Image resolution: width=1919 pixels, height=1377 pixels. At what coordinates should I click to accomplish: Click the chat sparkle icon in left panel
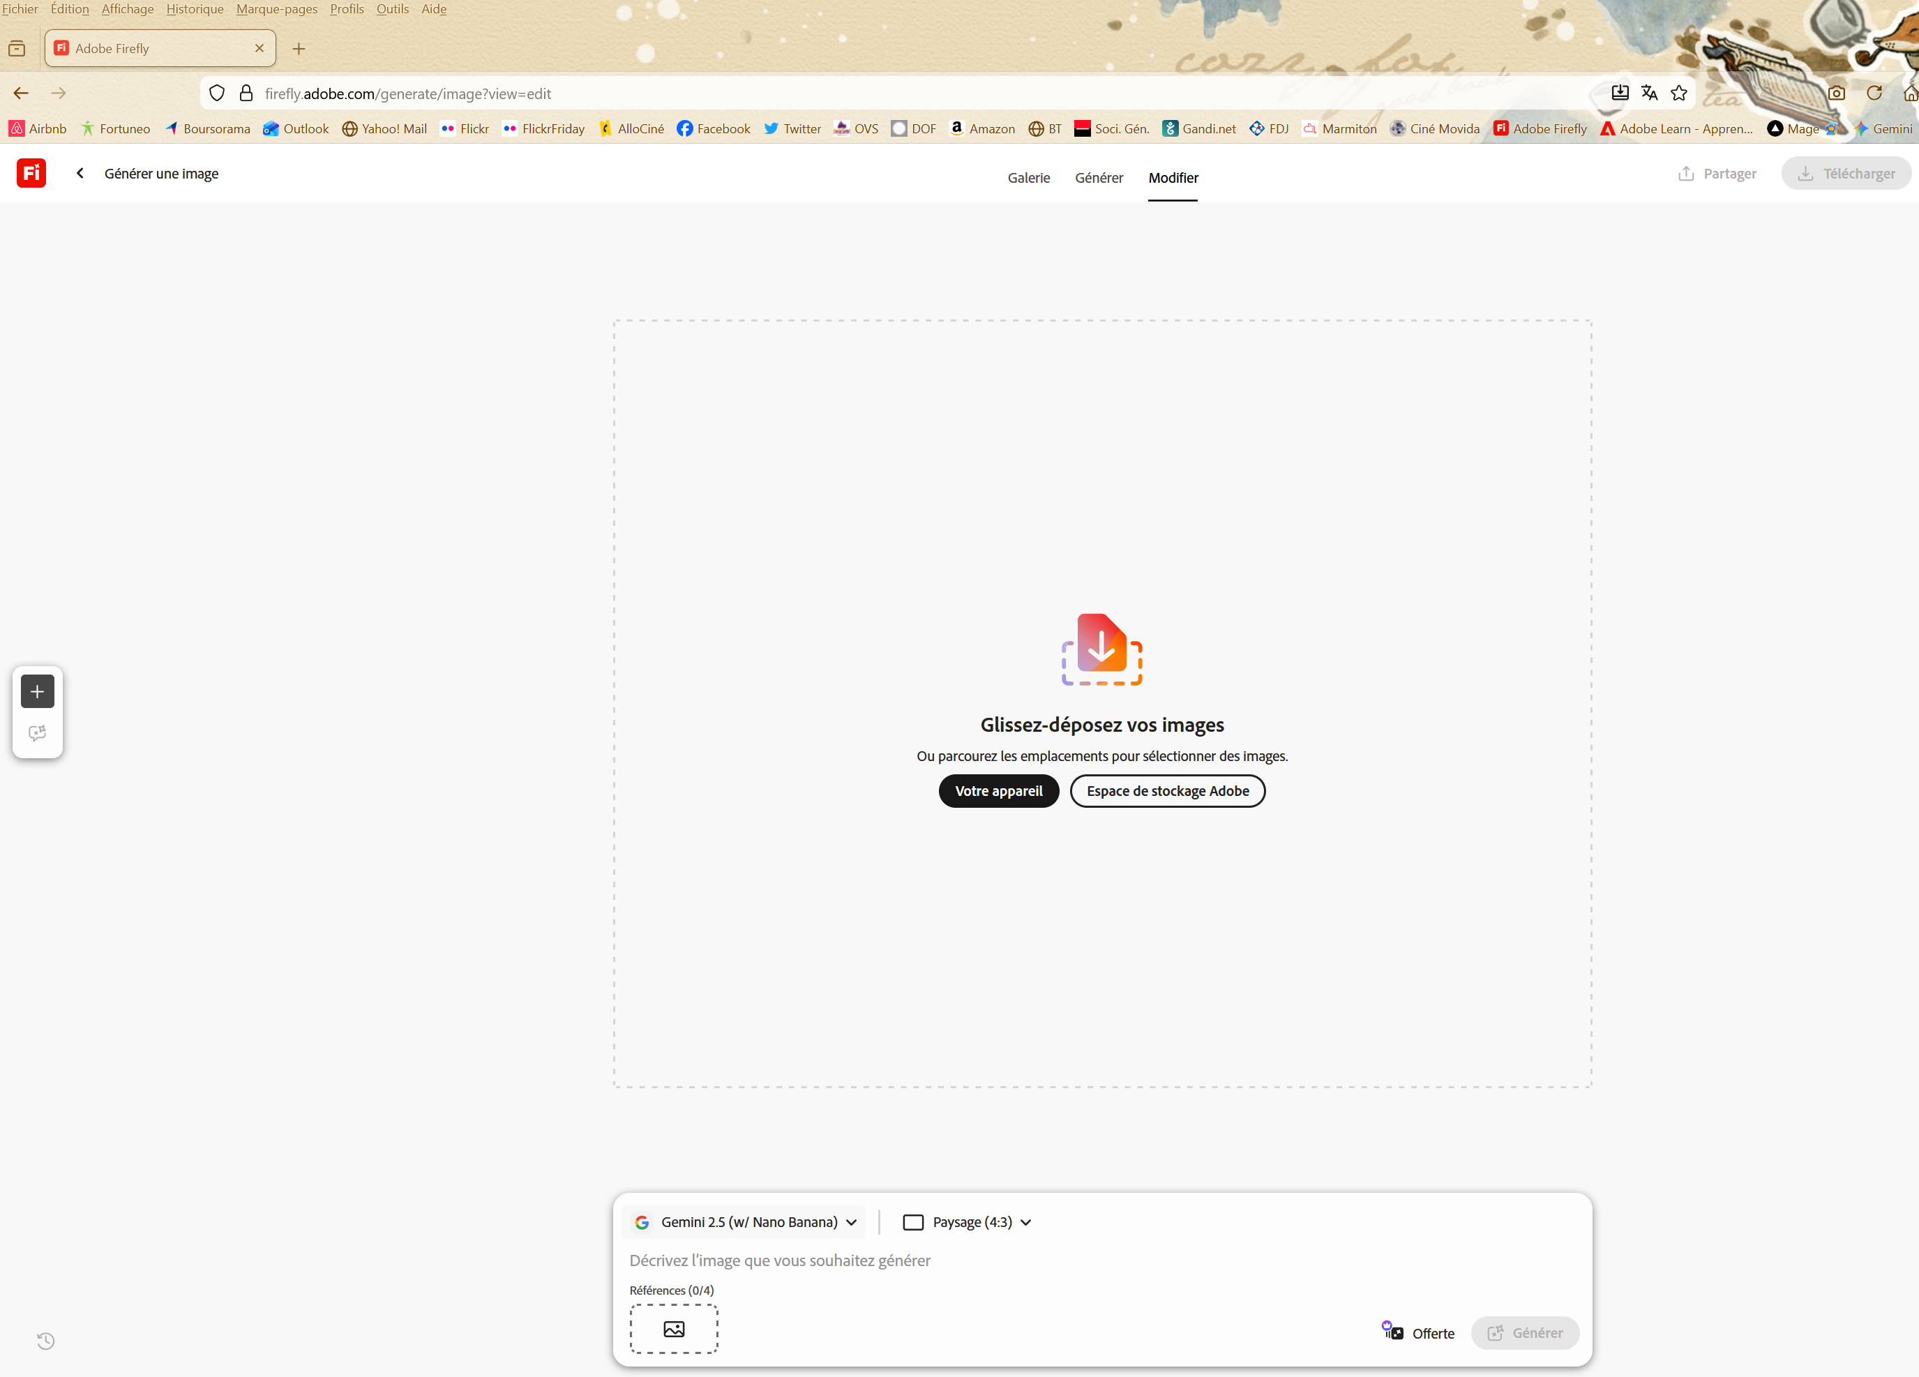pyautogui.click(x=37, y=733)
